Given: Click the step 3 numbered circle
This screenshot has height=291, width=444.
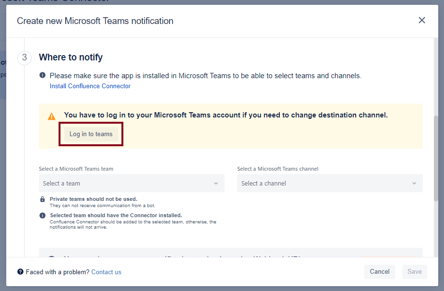Looking at the screenshot, I should point(24,58).
